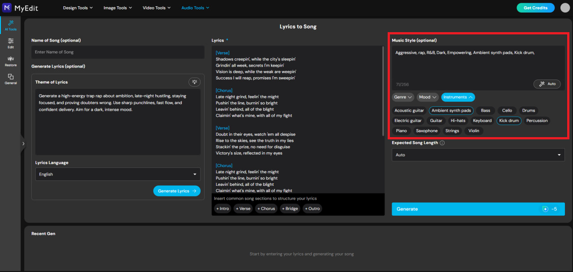Click the Generate Lyrics button
The image size is (573, 272).
tap(177, 191)
